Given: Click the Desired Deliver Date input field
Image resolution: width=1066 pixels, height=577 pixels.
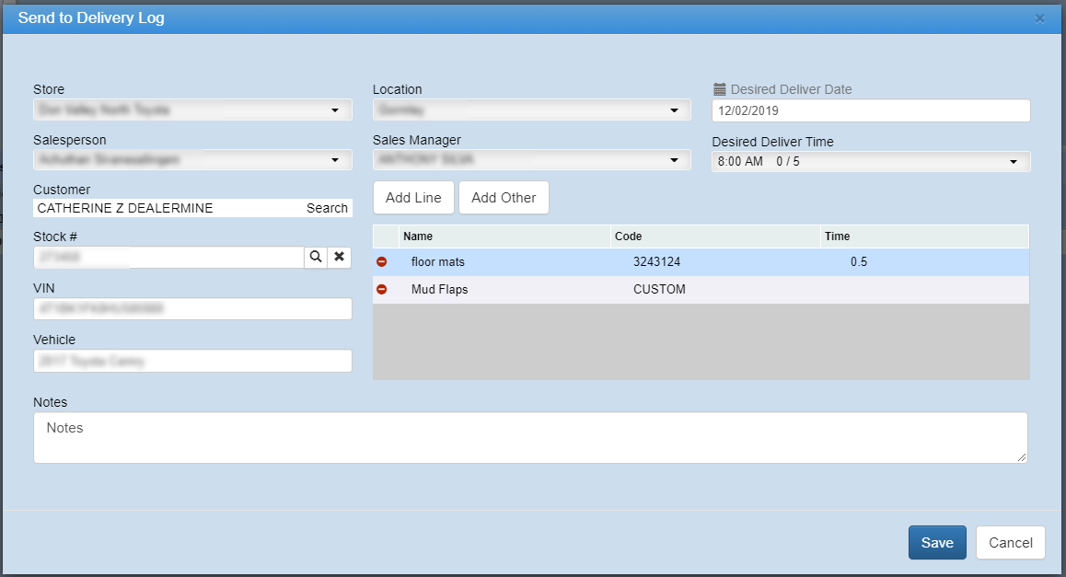Looking at the screenshot, I should [870, 110].
